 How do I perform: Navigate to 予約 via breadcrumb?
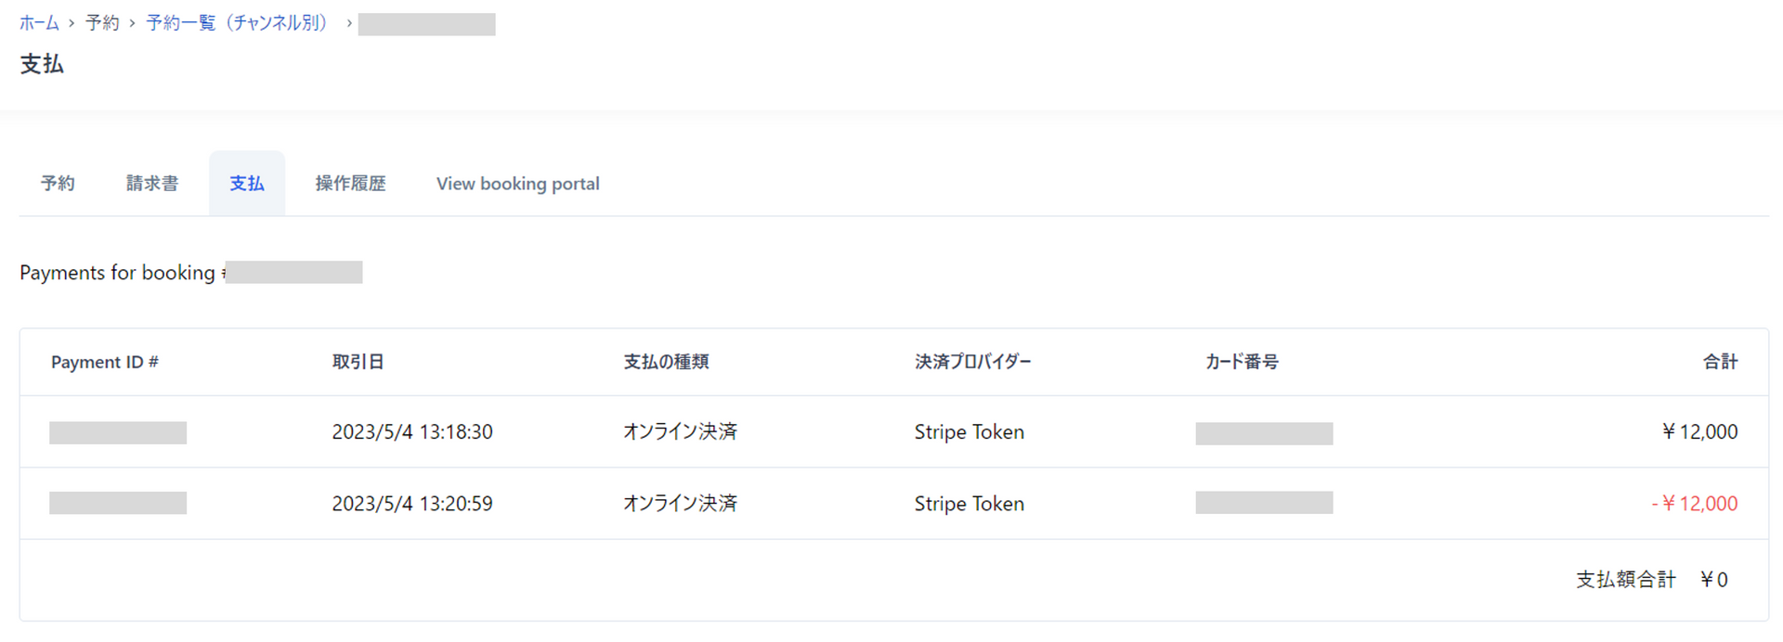102,22
